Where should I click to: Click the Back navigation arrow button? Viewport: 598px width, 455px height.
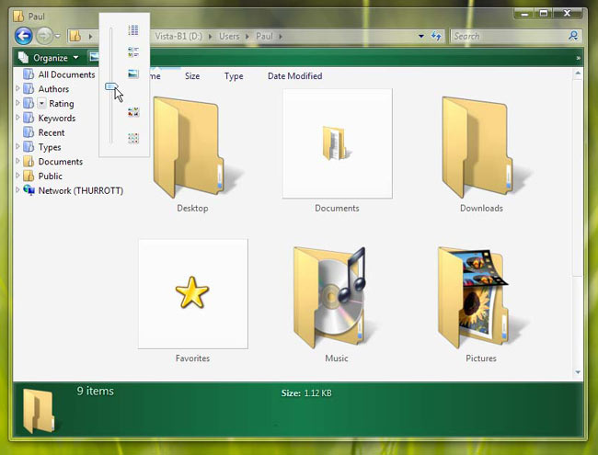click(23, 36)
